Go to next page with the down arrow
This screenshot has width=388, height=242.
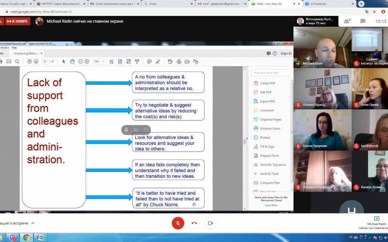pyautogui.click(x=36, y=61)
